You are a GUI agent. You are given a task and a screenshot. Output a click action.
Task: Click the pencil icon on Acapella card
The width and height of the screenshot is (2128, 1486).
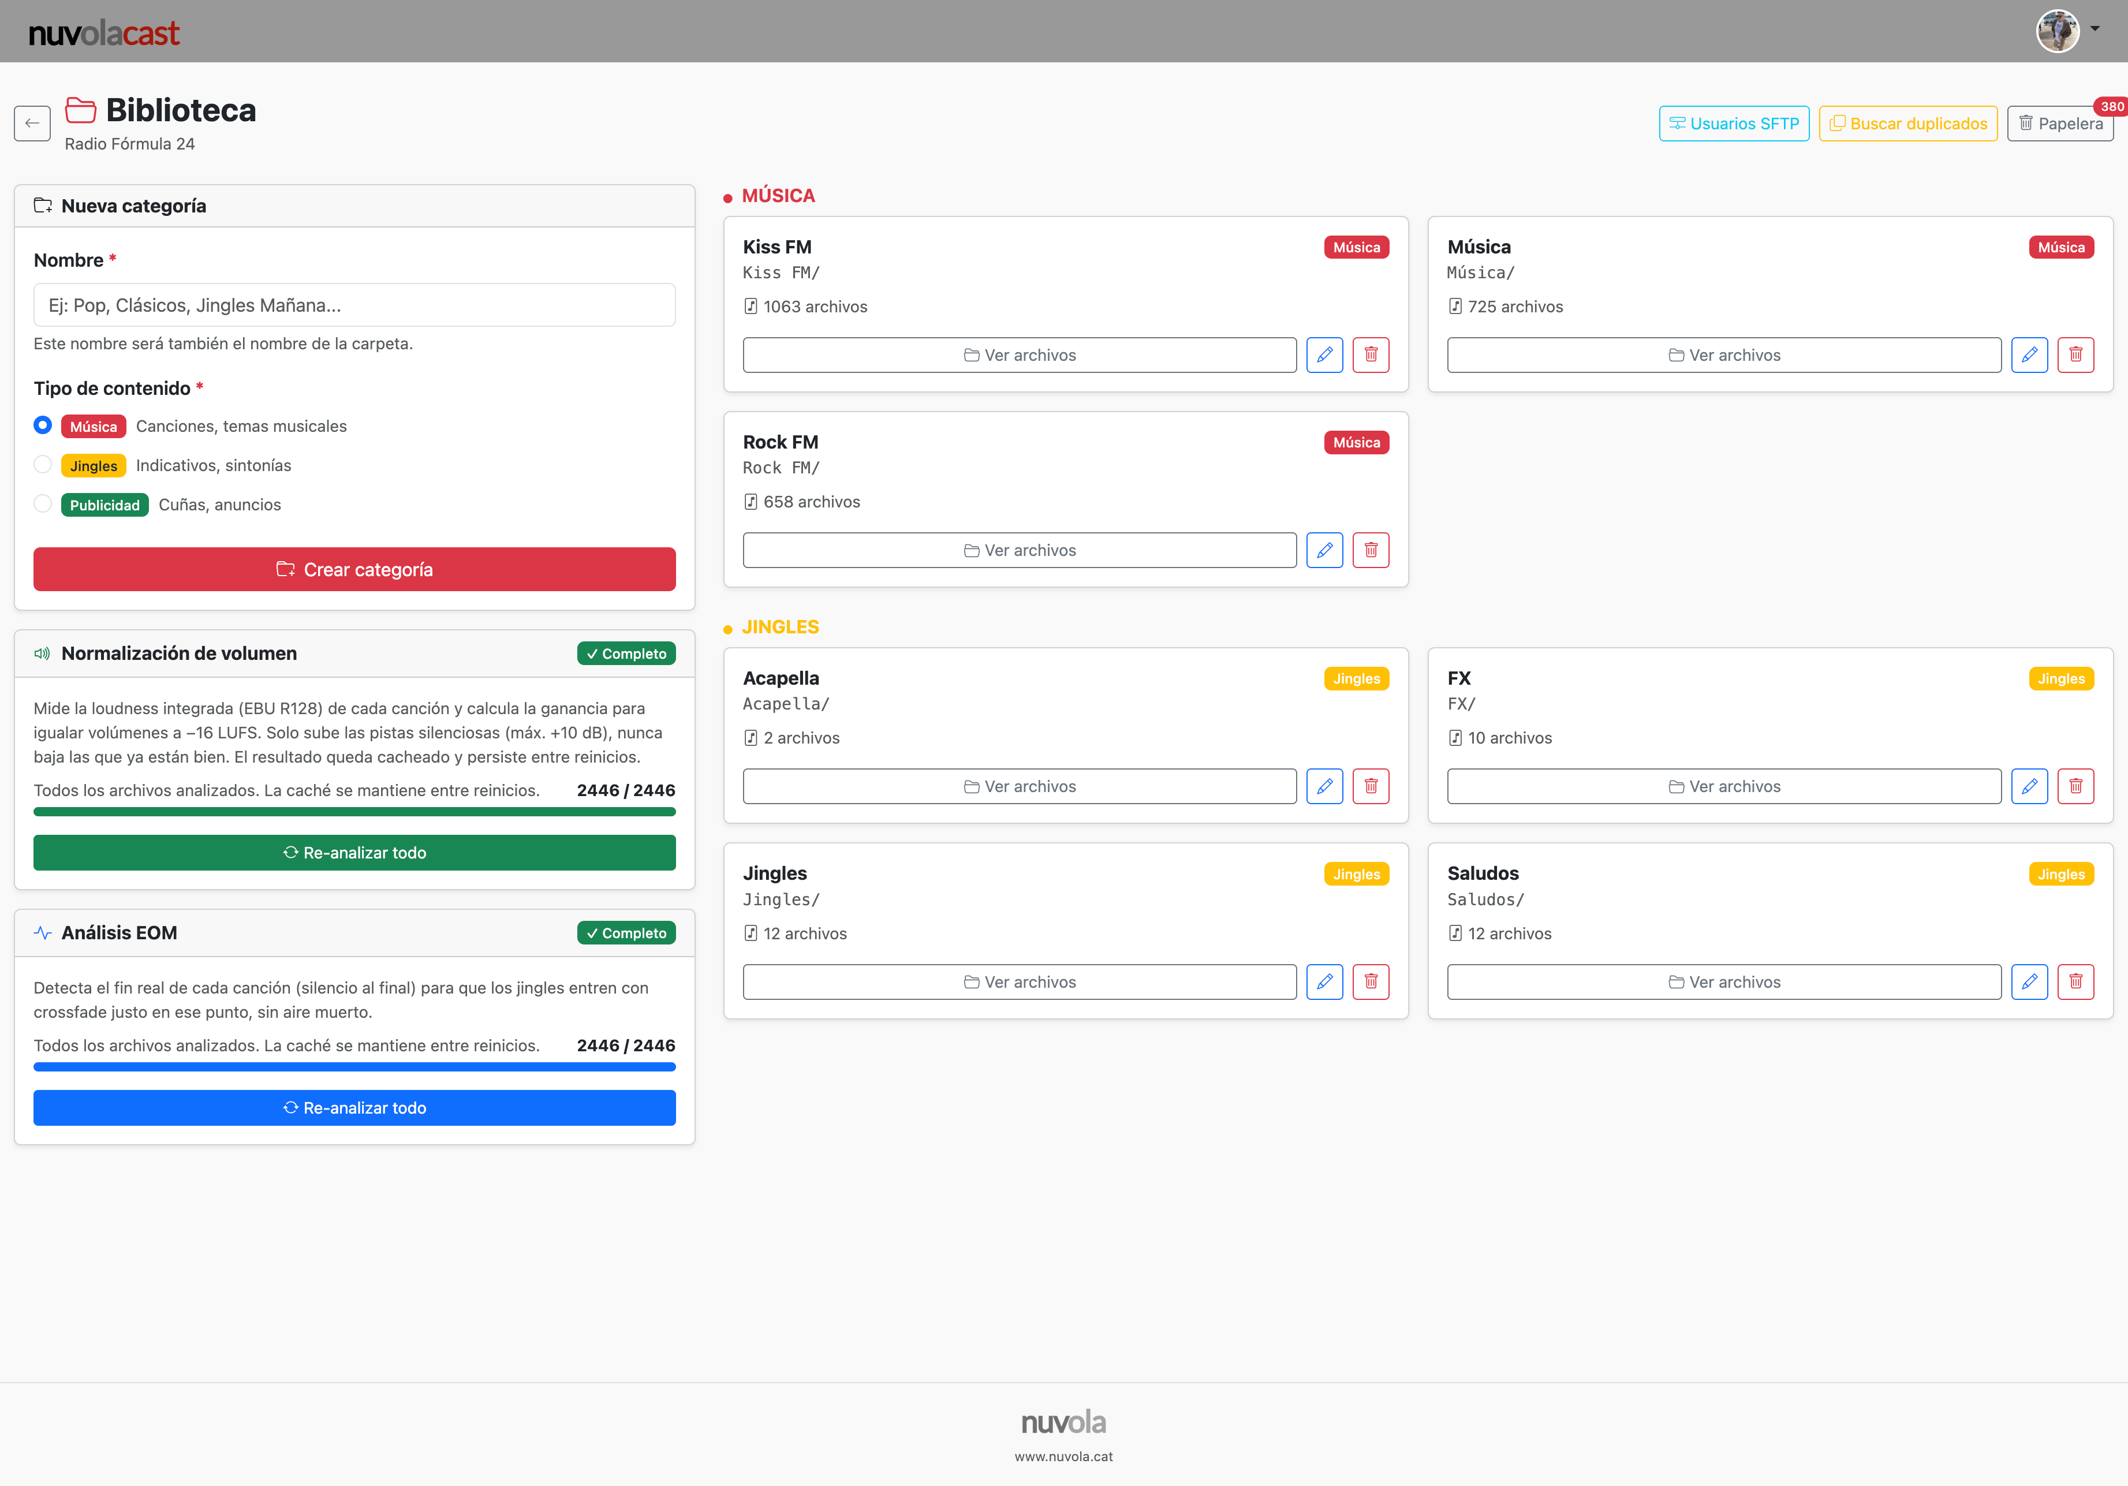(x=1324, y=786)
